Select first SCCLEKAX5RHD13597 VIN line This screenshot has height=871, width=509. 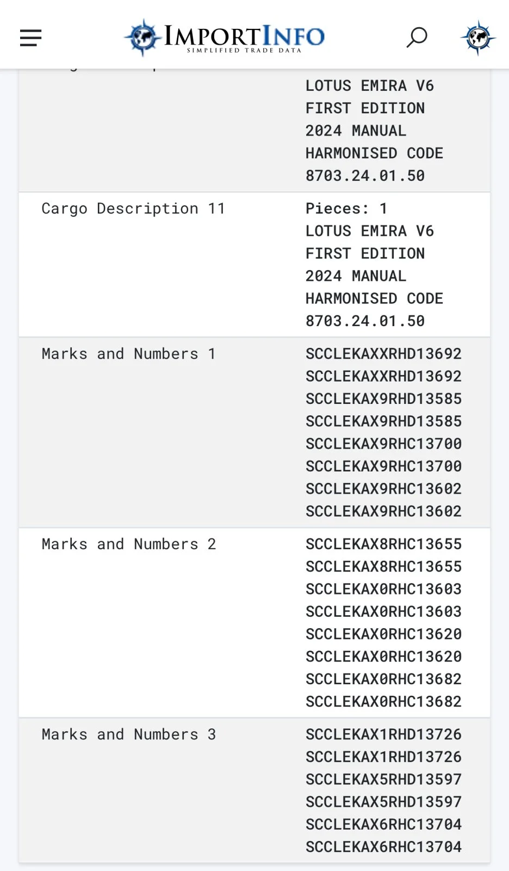[x=383, y=780]
